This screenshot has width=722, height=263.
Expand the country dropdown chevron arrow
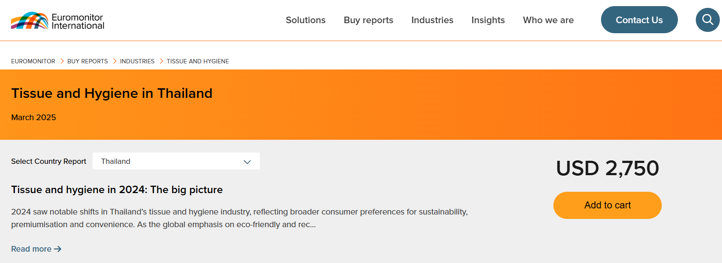[247, 162]
